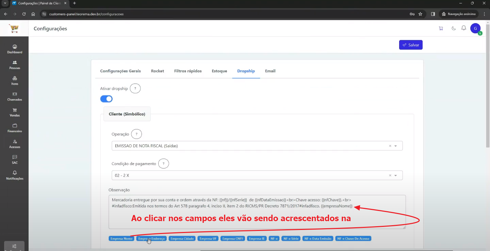Screen dimensions: 490x251
Task: Open the browser three-dot menu
Action: (484, 14)
